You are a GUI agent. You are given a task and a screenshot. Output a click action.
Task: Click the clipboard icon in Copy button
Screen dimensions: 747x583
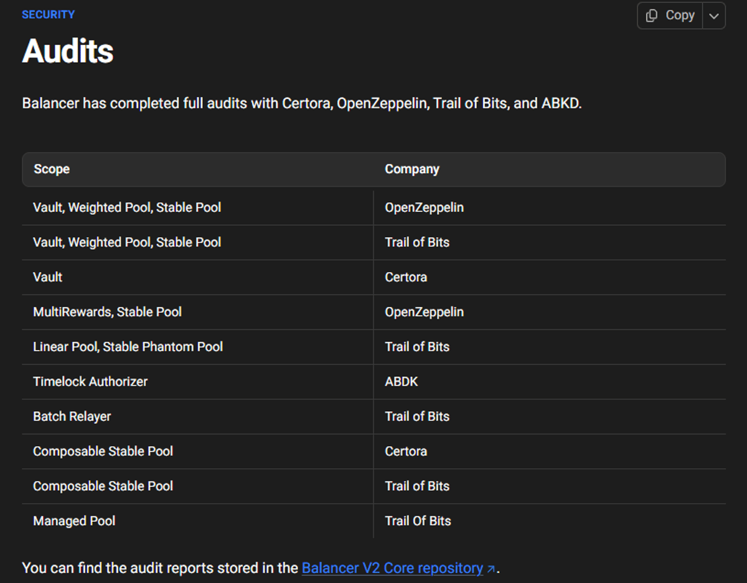652,16
